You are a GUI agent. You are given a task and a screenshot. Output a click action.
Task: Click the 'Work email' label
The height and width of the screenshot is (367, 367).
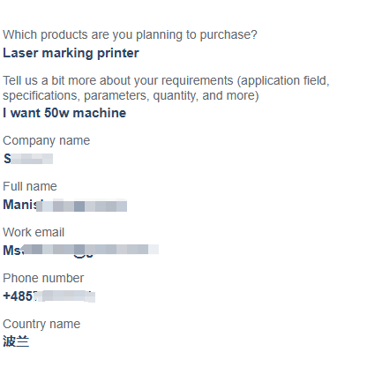pos(34,232)
